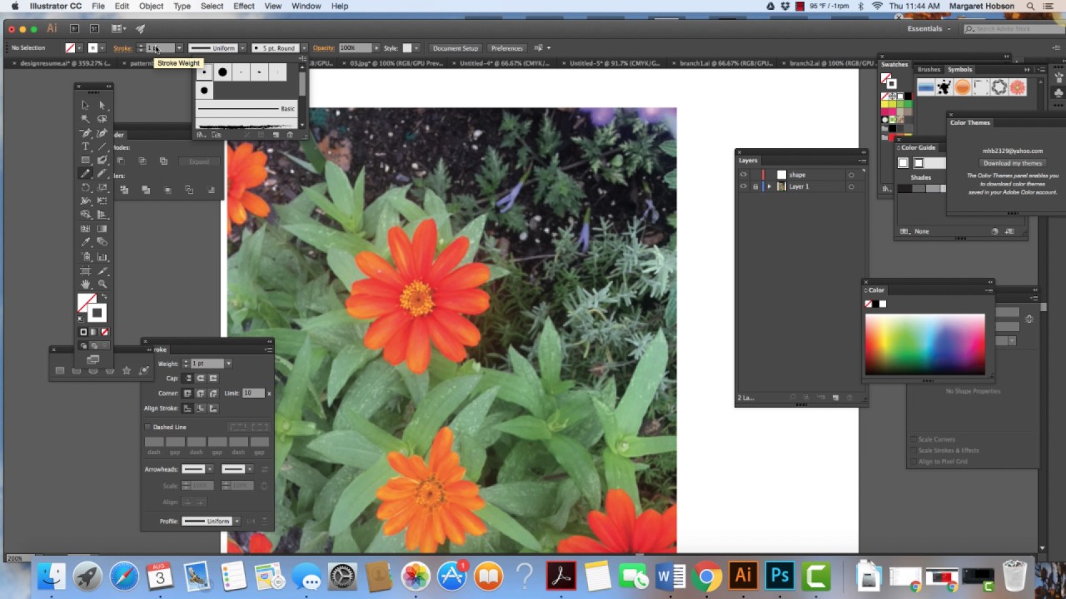This screenshot has height=599, width=1066.
Task: Open the Effect menu
Action: (244, 6)
